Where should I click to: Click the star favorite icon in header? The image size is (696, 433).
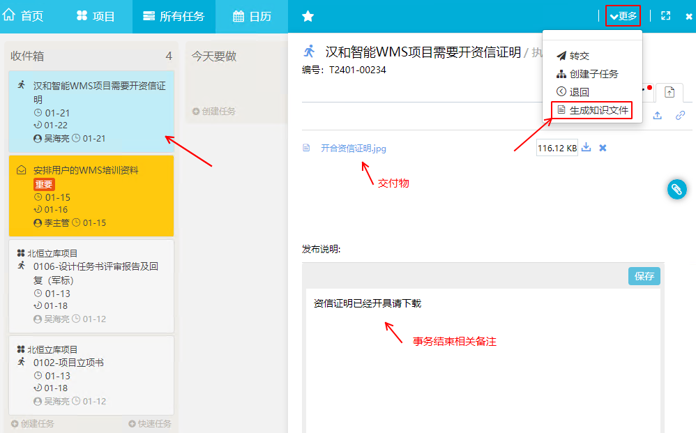[x=308, y=16]
